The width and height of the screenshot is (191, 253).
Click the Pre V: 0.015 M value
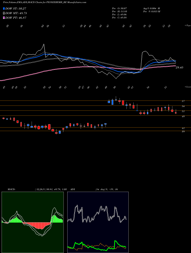[151, 11]
